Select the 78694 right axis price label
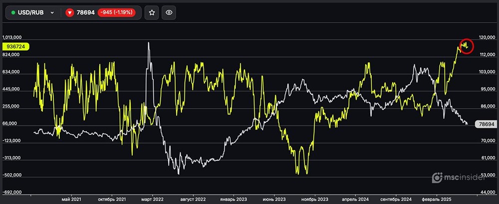 486,125
